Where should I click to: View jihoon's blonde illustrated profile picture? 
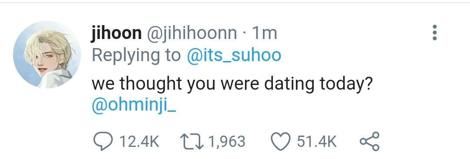[47, 54]
